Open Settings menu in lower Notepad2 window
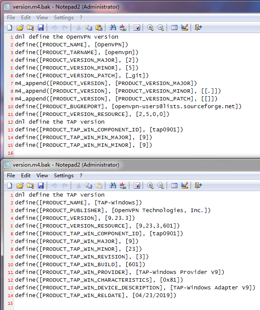Image resolution: width=260 pixels, height=310 pixels. [x=64, y=176]
